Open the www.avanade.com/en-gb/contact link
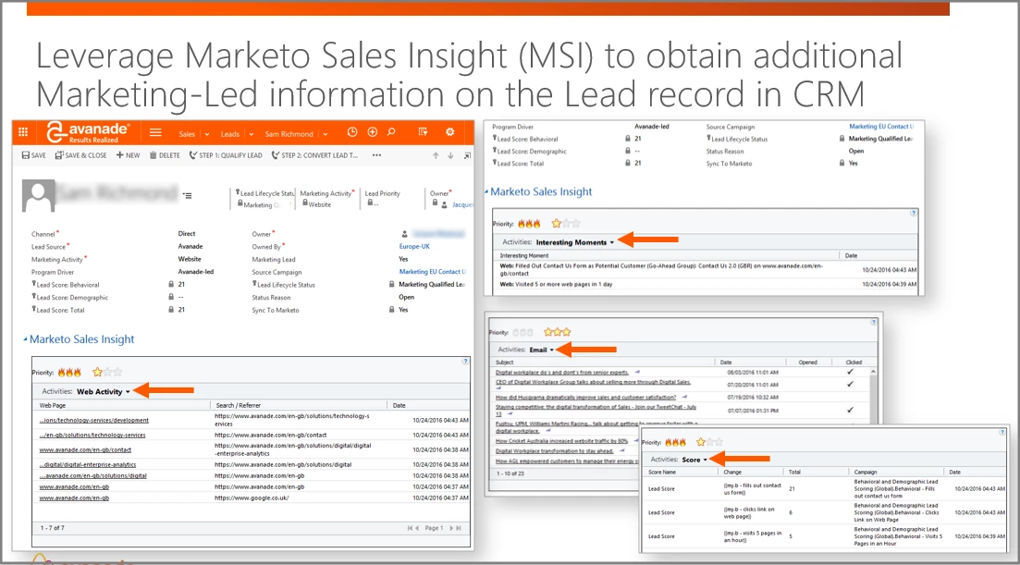Viewport: 1020px width, 565px height. point(85,450)
